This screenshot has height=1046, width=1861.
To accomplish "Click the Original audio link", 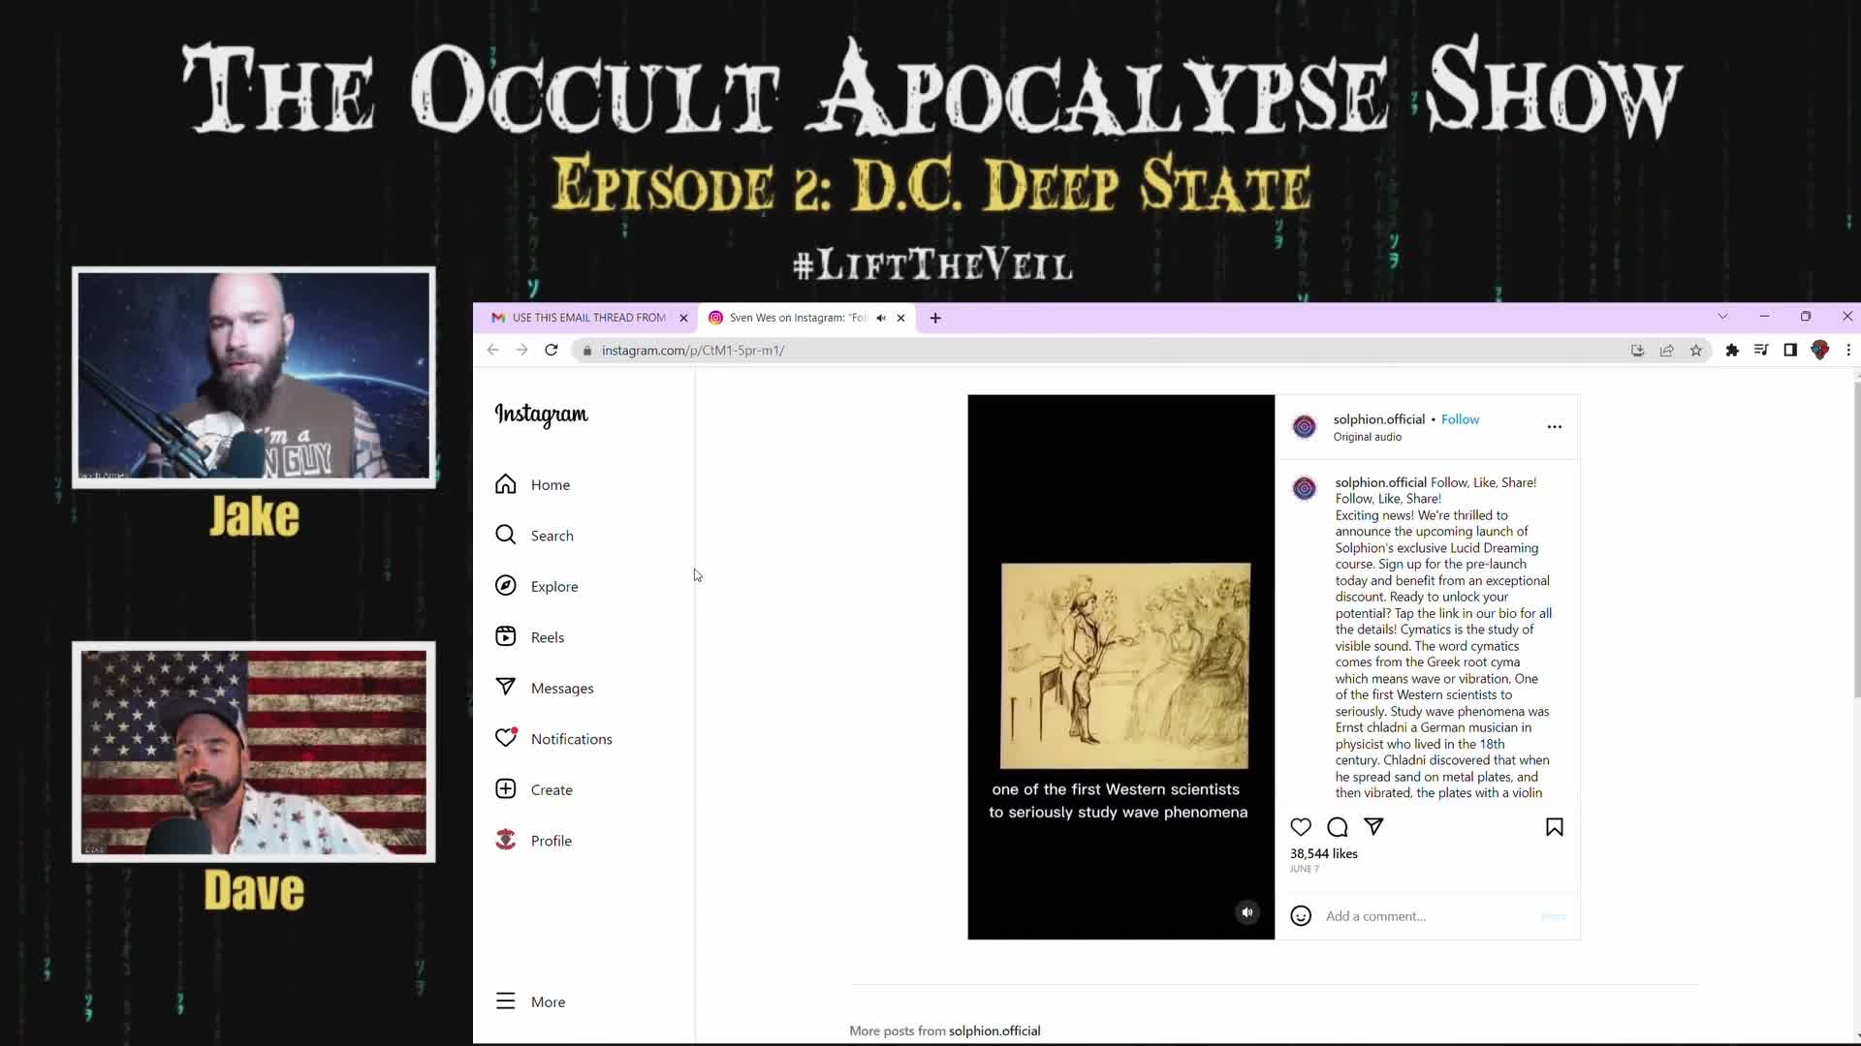I will pyautogui.click(x=1367, y=437).
